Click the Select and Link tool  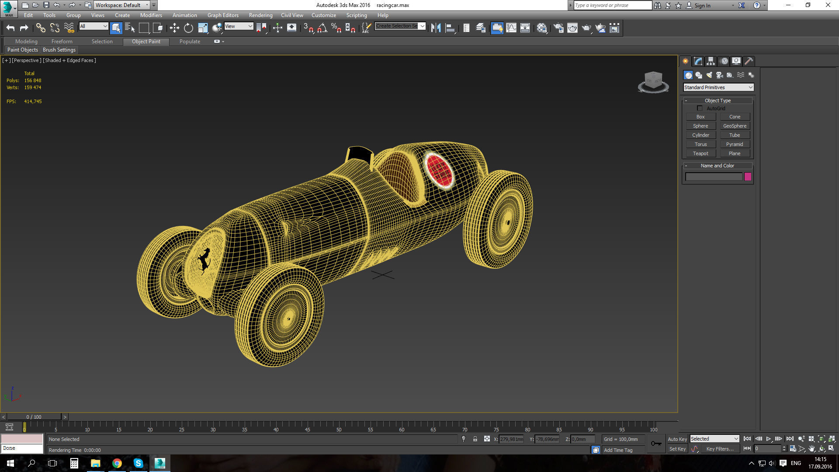[40, 28]
